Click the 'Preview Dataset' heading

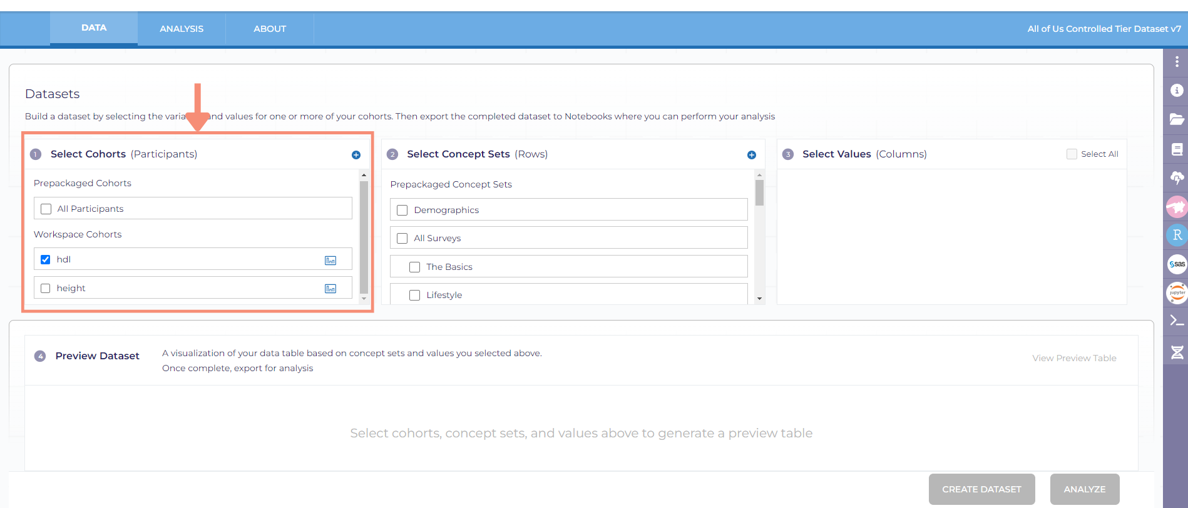click(97, 356)
